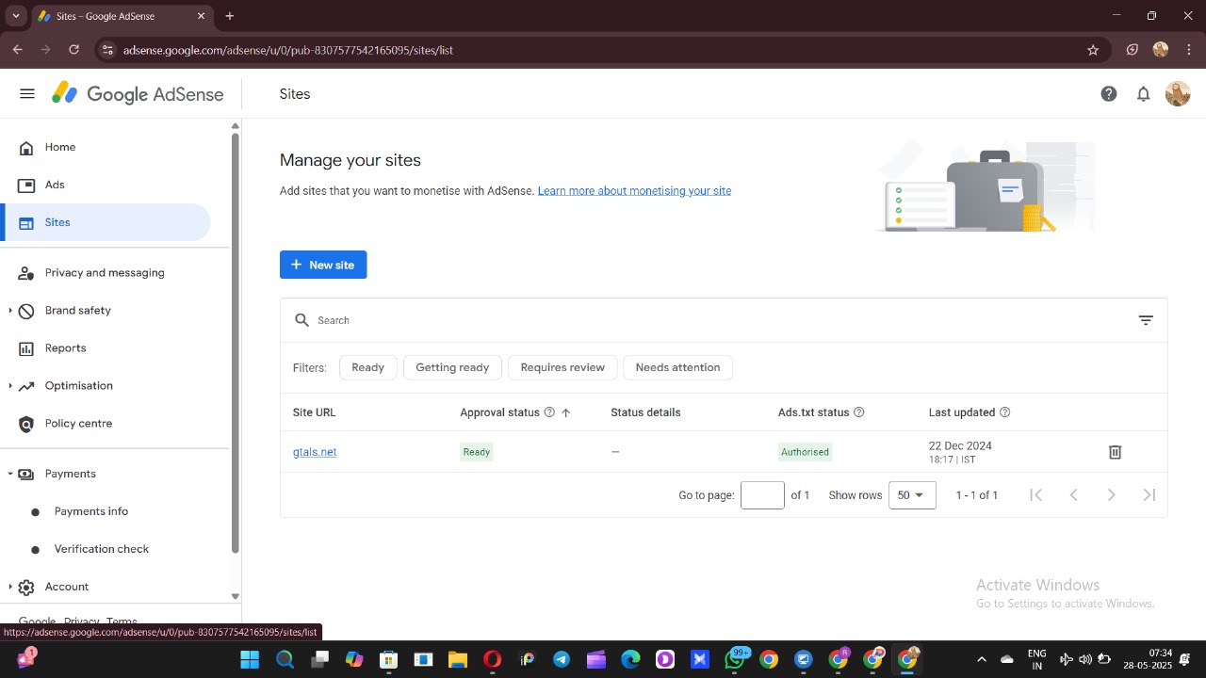Click the Google AdSense logo
This screenshot has width=1206, height=678.
coord(138,93)
